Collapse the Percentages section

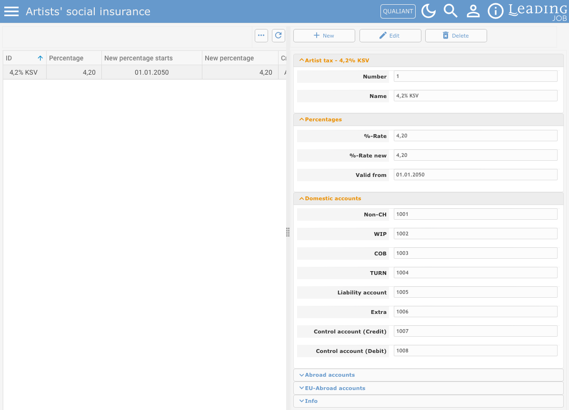pos(428,120)
